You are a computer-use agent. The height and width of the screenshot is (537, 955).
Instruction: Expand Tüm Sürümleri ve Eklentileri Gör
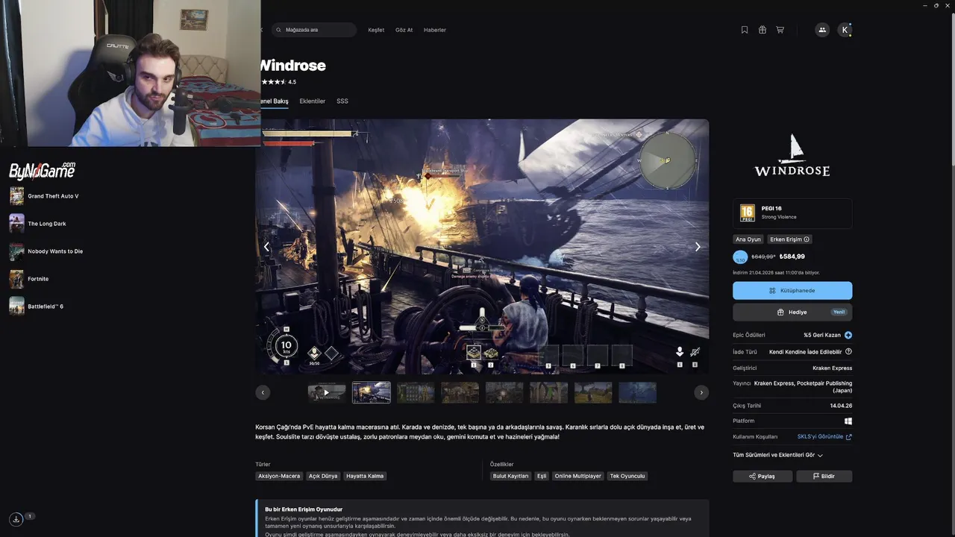(778, 455)
